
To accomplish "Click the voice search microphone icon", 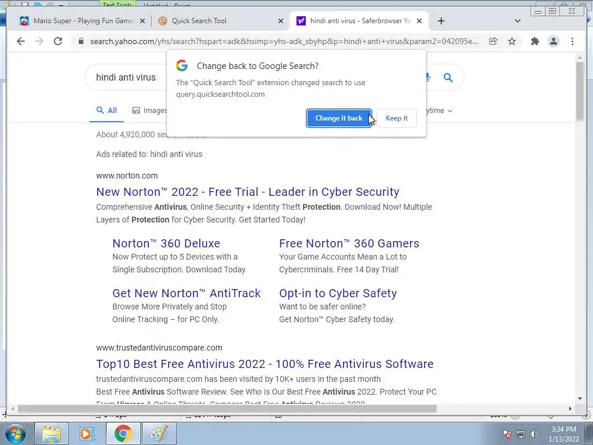I will point(428,77).
